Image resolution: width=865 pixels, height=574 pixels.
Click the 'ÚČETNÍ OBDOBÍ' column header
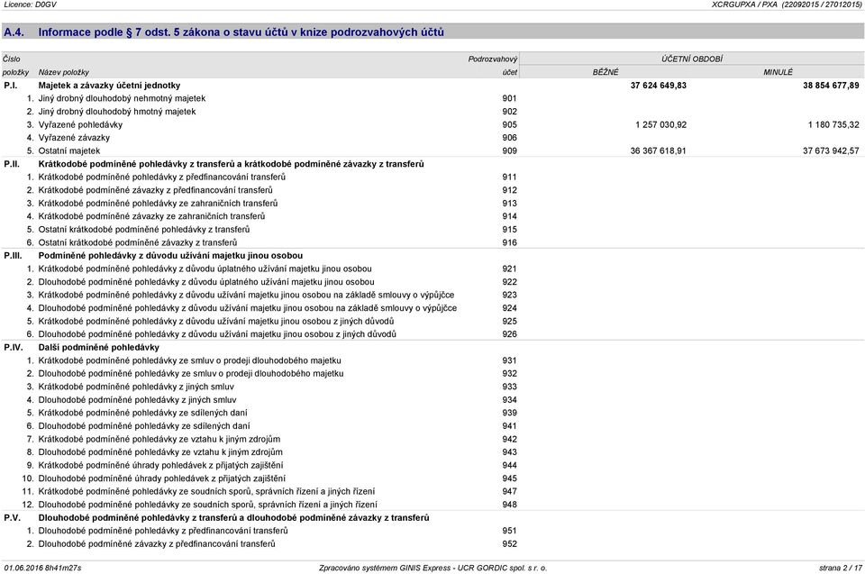(692, 59)
